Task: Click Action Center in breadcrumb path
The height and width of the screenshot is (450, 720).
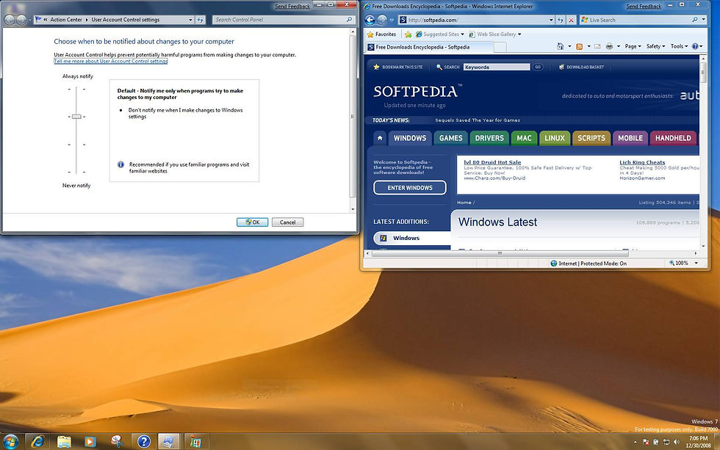Action: point(66,20)
